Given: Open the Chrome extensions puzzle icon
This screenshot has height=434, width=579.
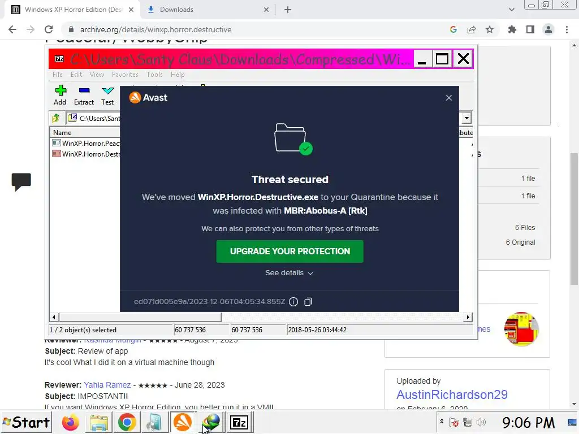Looking at the screenshot, I should coord(512,29).
